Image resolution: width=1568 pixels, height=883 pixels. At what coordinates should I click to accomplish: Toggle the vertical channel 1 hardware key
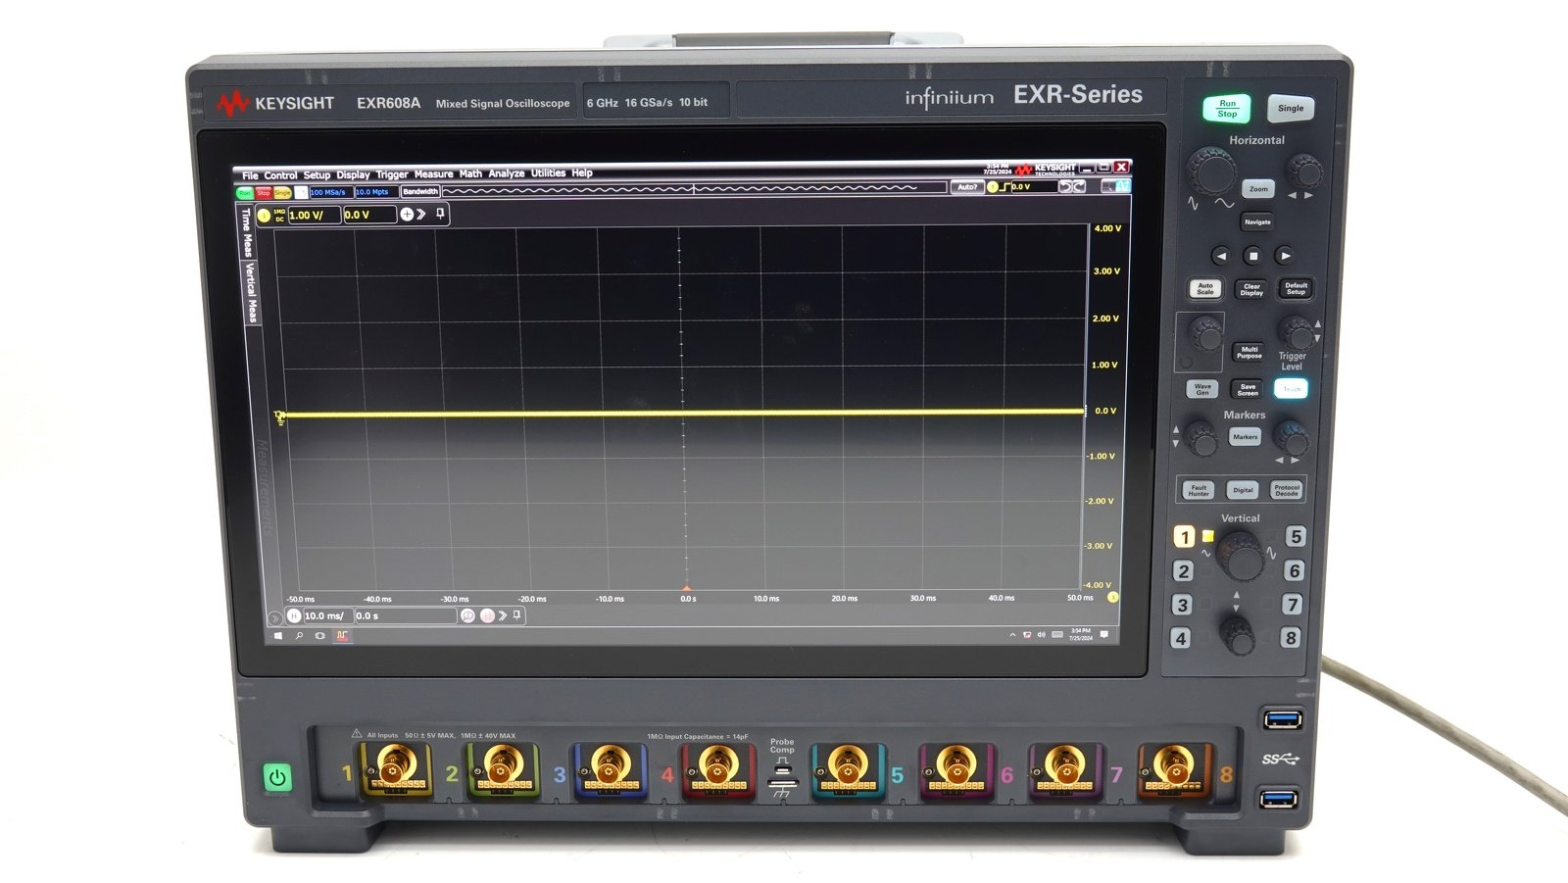coord(1185,536)
